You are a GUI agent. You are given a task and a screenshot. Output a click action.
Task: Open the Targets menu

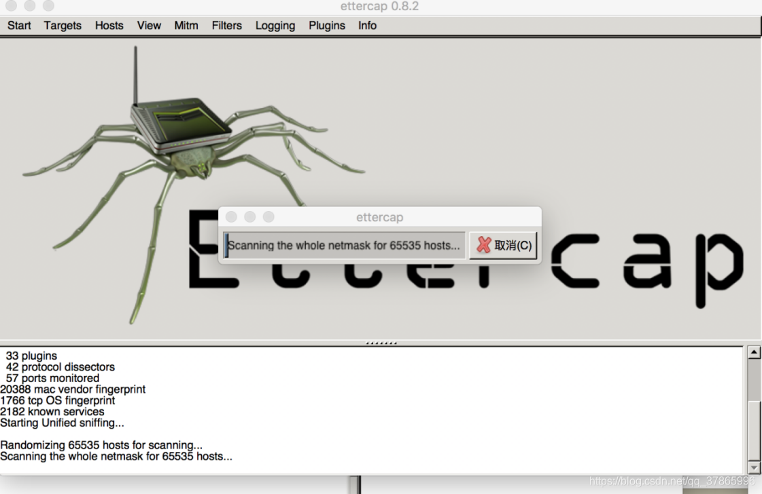click(63, 25)
